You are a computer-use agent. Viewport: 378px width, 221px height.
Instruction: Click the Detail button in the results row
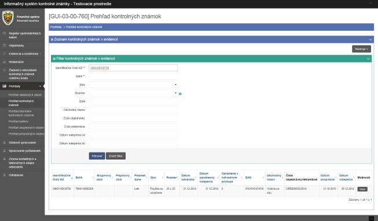pos(362,189)
